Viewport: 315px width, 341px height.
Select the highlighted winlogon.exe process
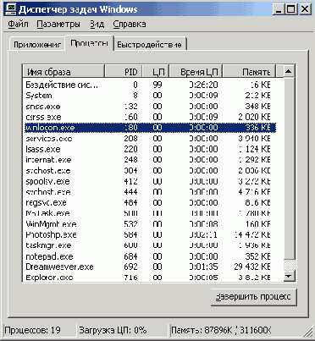click(150, 128)
